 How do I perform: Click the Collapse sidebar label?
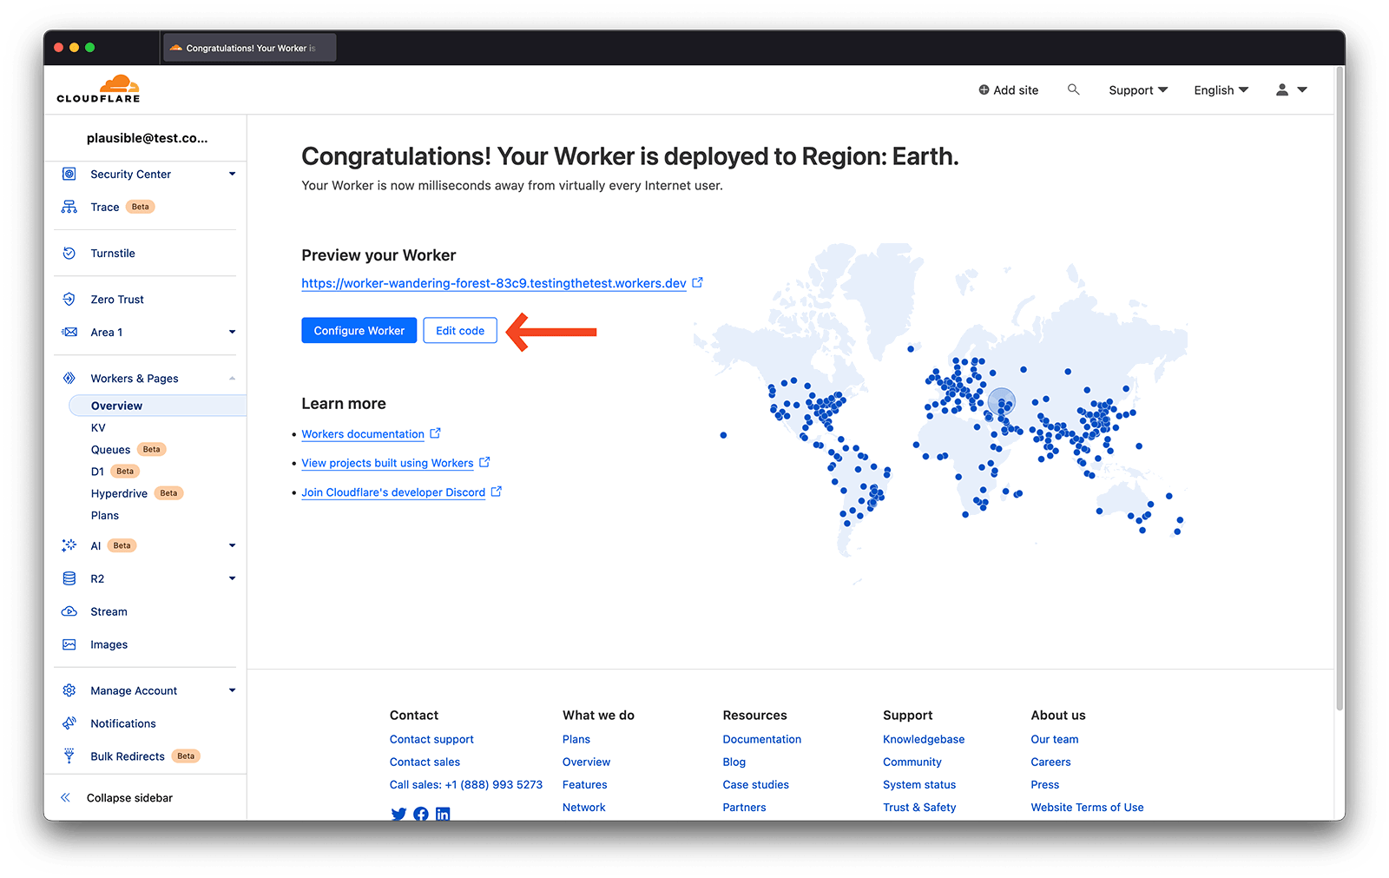pos(129,797)
